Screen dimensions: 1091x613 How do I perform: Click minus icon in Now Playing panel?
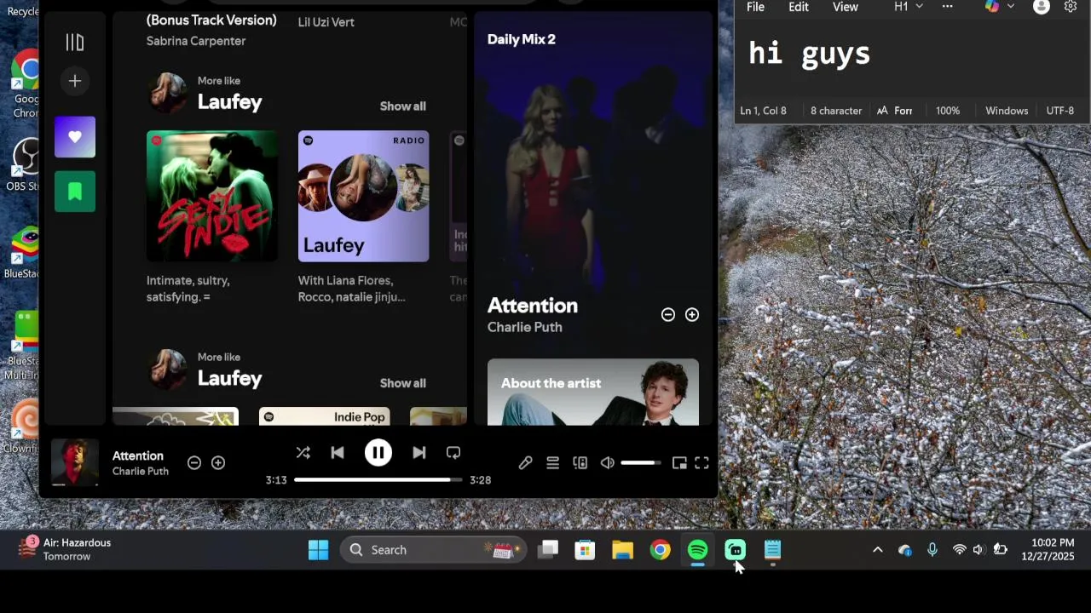(668, 315)
